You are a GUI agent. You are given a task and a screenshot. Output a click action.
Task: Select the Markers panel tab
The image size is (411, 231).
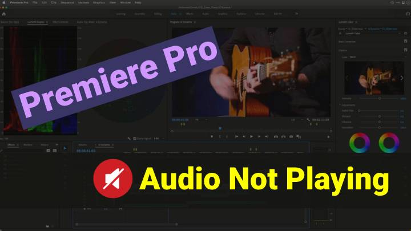[28, 144]
